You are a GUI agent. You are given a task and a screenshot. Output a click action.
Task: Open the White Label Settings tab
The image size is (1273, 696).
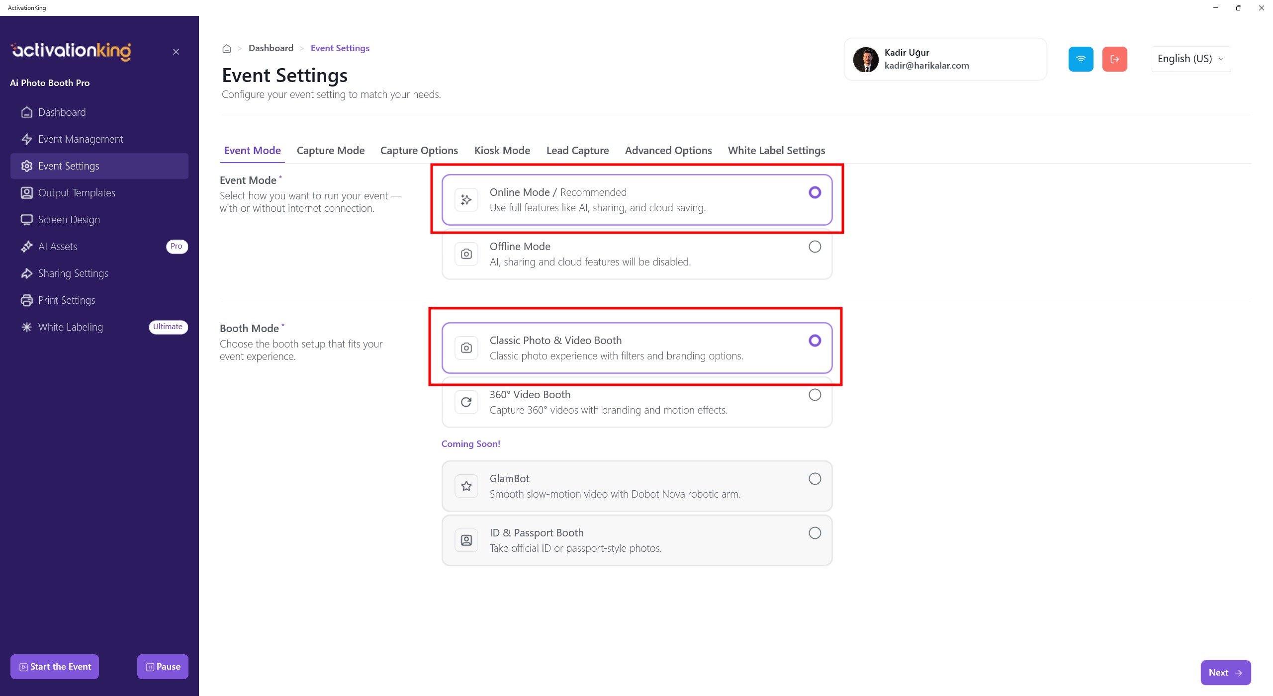[776, 151]
